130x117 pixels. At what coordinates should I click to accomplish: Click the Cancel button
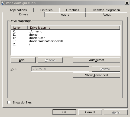point(90,112)
